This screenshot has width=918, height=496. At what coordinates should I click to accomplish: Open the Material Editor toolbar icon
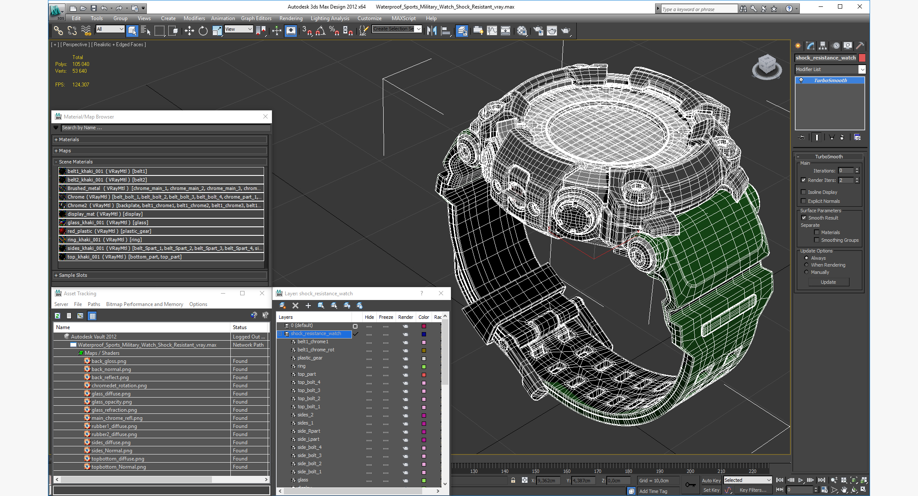coord(522,30)
